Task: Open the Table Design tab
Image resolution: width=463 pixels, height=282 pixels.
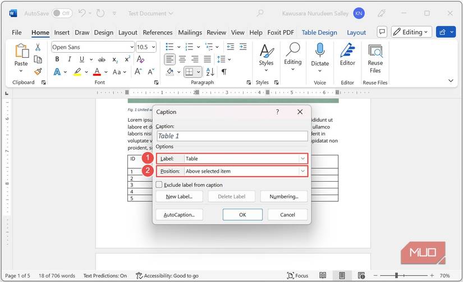Action: [319, 33]
